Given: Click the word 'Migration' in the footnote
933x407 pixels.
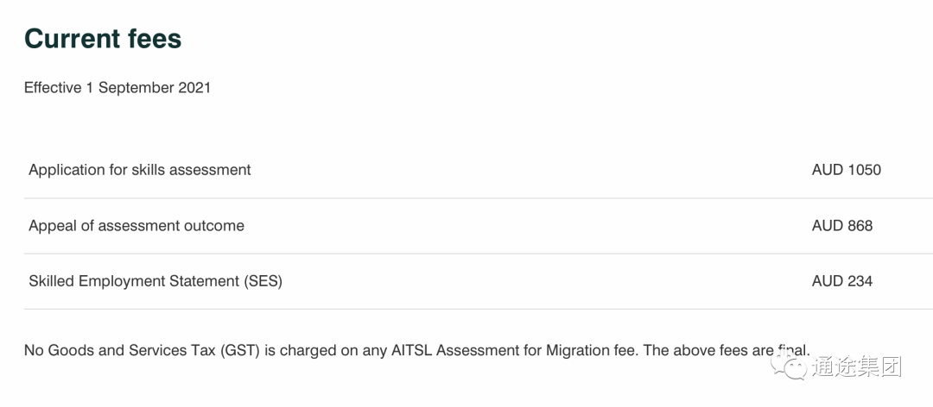Looking at the screenshot, I should (574, 351).
